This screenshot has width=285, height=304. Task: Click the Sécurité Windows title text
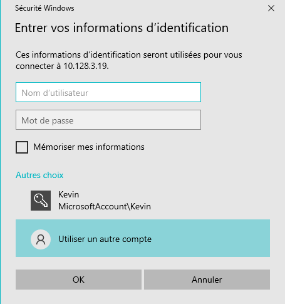pyautogui.click(x=44, y=8)
